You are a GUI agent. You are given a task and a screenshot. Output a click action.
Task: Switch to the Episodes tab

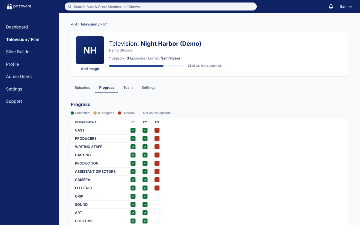82,87
